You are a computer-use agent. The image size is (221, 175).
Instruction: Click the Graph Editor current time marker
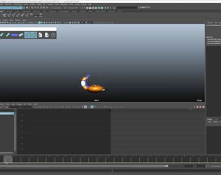[110, 110]
